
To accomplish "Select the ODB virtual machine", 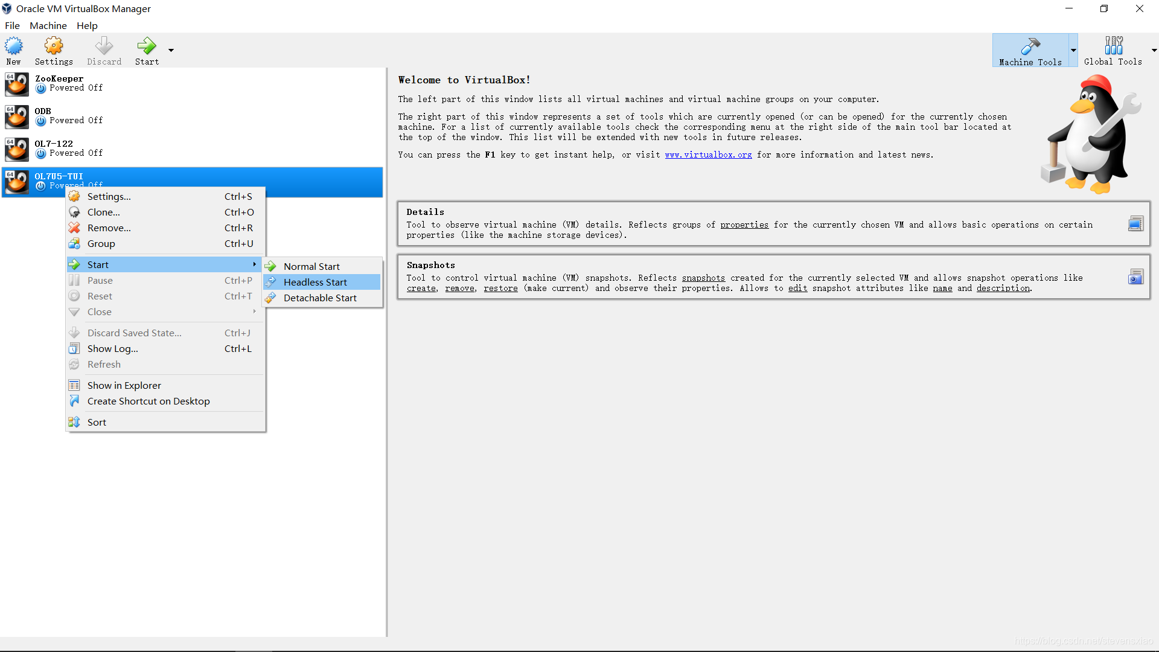I will pos(192,117).
